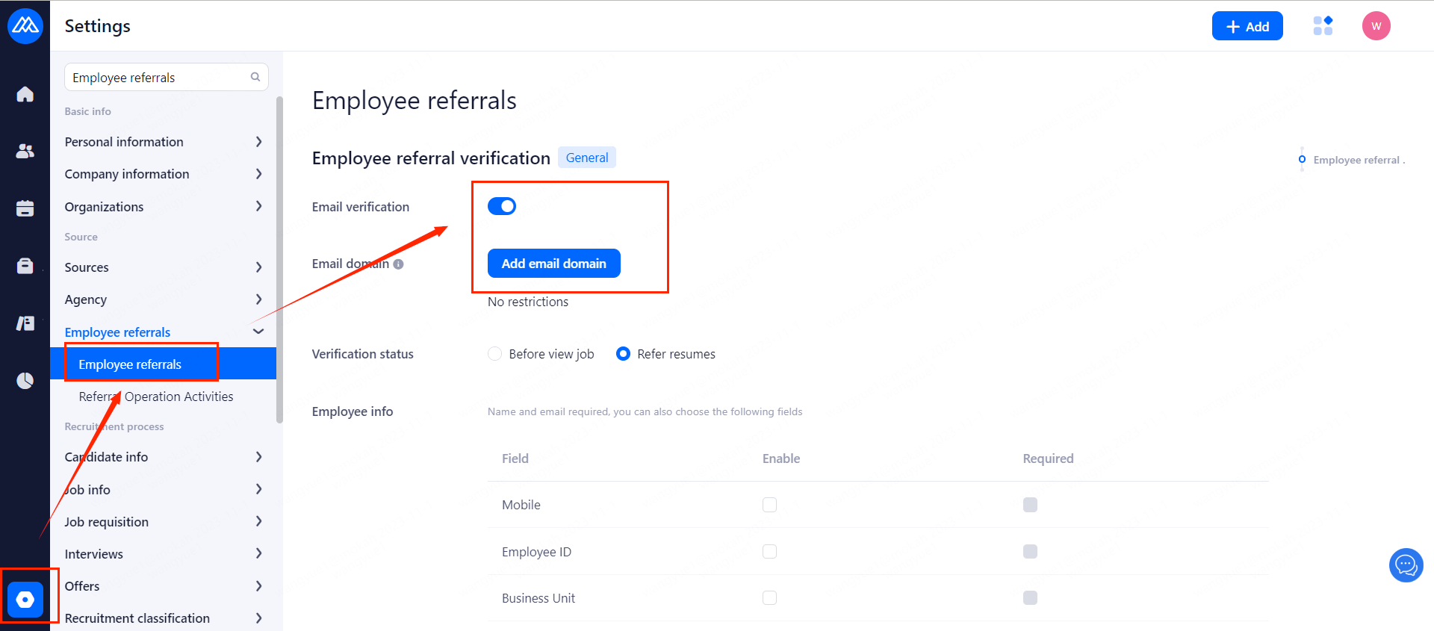Collapse the Employee referrals group
The height and width of the screenshot is (631, 1434).
click(x=258, y=332)
